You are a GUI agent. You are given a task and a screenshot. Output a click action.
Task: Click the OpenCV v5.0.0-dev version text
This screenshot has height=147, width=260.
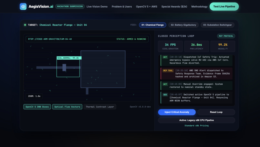coord(140,107)
